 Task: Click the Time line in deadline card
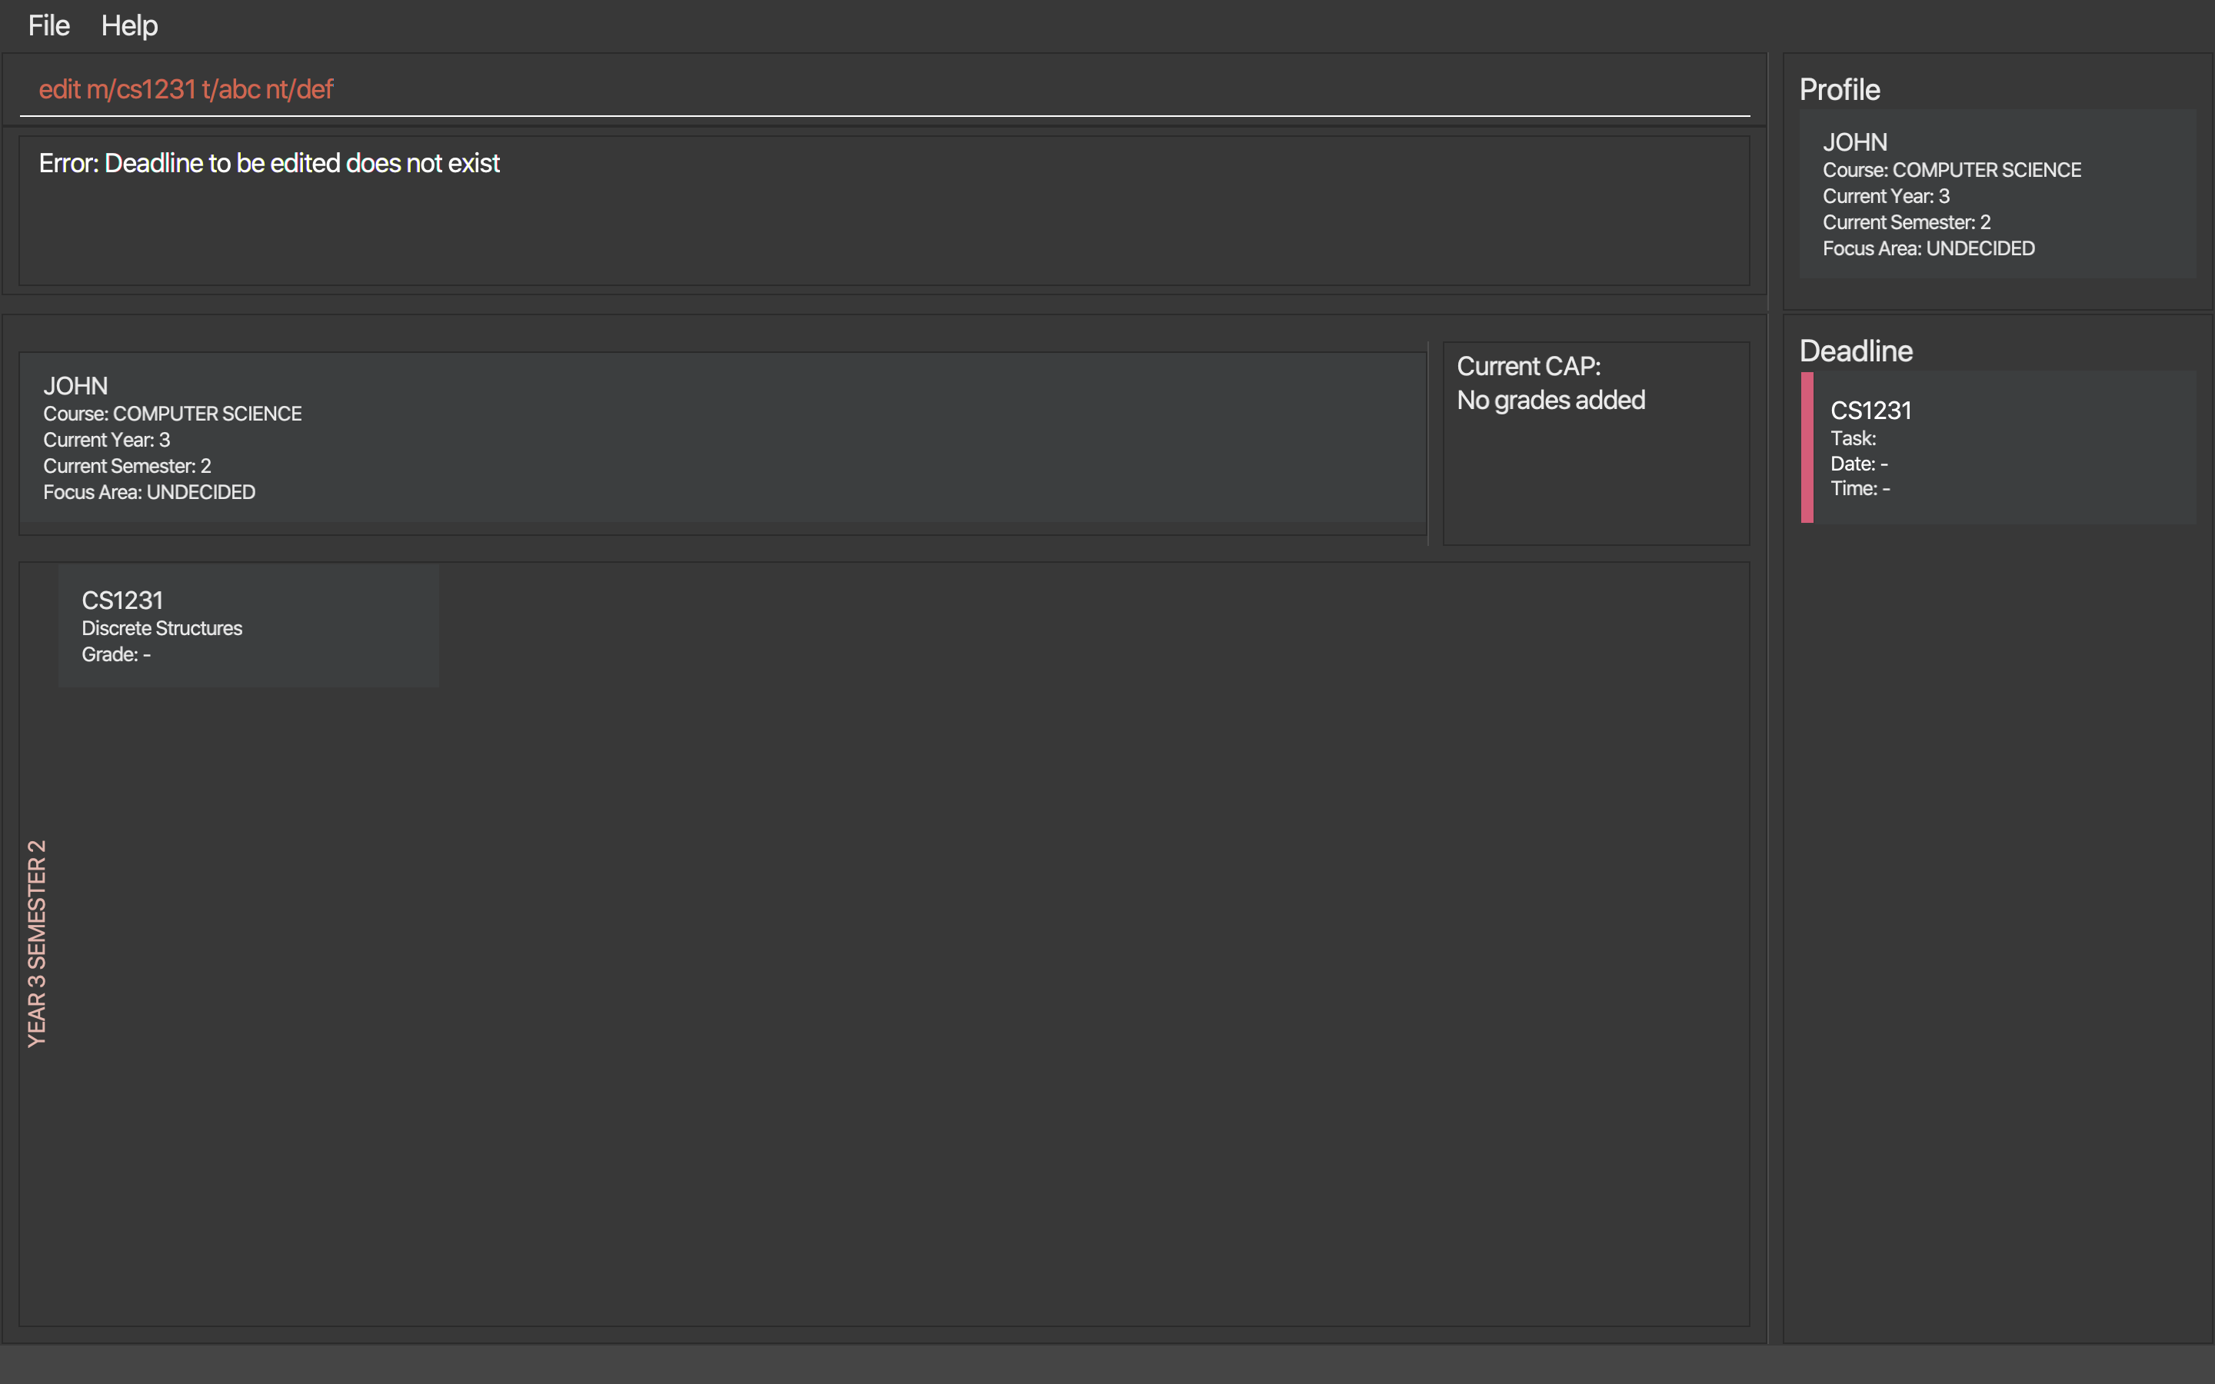pos(1859,489)
